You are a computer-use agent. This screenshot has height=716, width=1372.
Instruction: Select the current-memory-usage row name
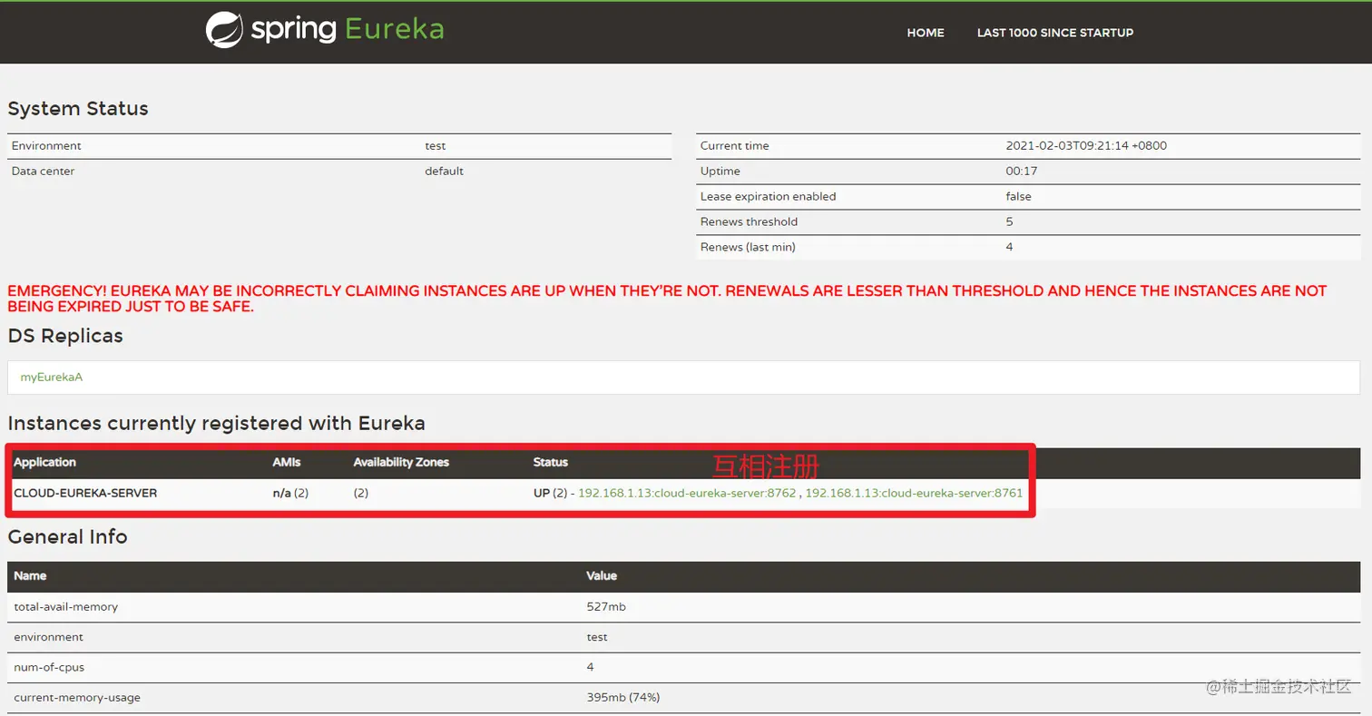(x=77, y=697)
